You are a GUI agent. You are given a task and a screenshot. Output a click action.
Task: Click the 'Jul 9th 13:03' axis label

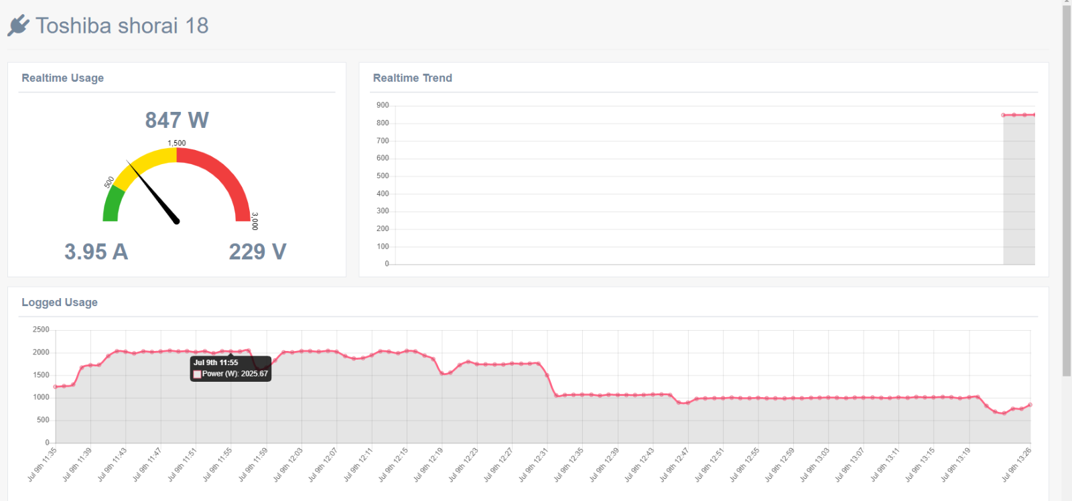815,464
